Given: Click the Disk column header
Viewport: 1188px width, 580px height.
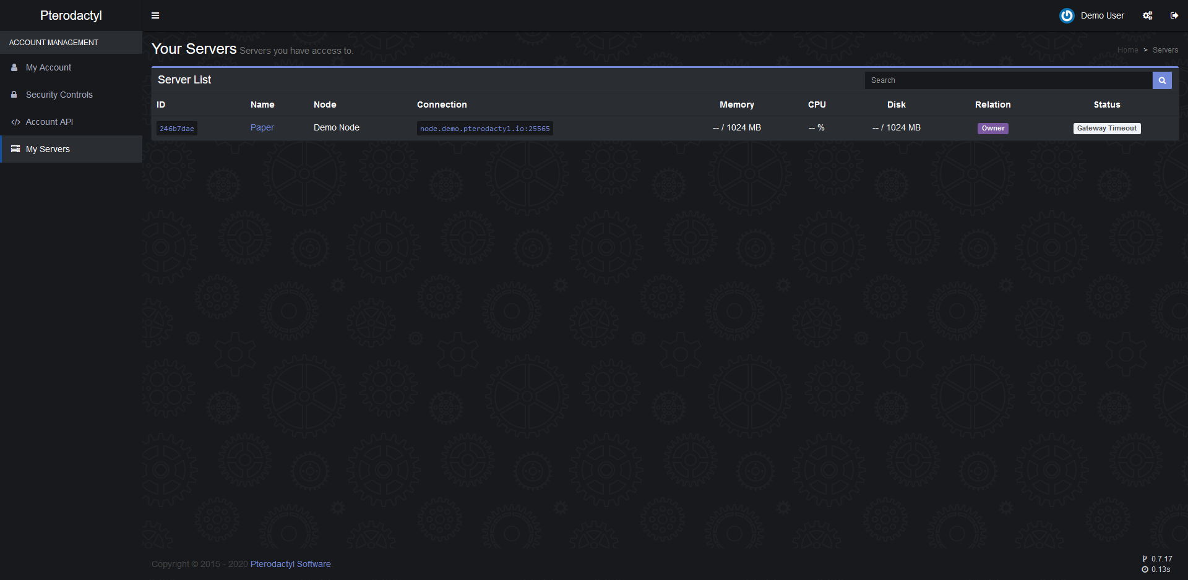Looking at the screenshot, I should 897,104.
